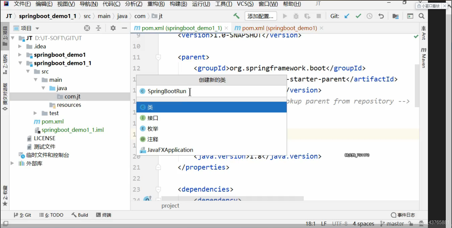The width and height of the screenshot is (452, 228).
Task: Select Annotation option in popup
Action: click(x=211, y=139)
